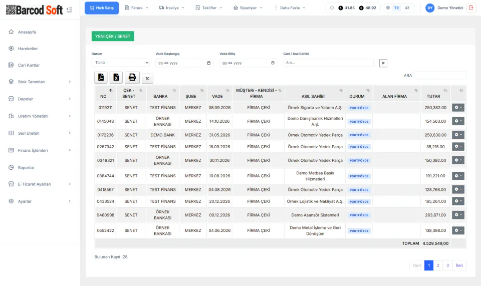The width and height of the screenshot is (481, 286).
Task: Focus the Cari / Asıl Sahibi search field
Action: click(328, 63)
